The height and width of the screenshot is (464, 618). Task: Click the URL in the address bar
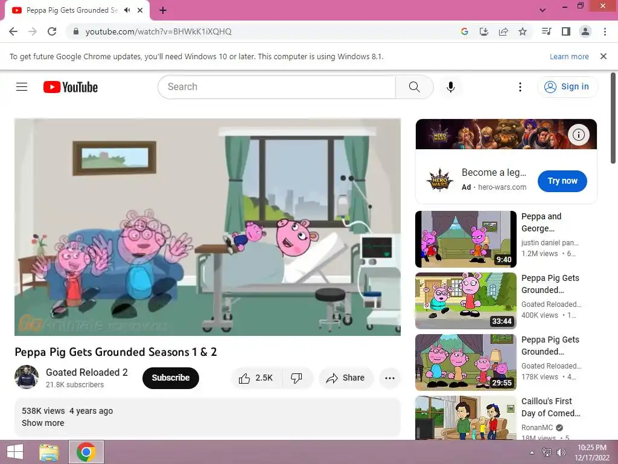pos(159,31)
